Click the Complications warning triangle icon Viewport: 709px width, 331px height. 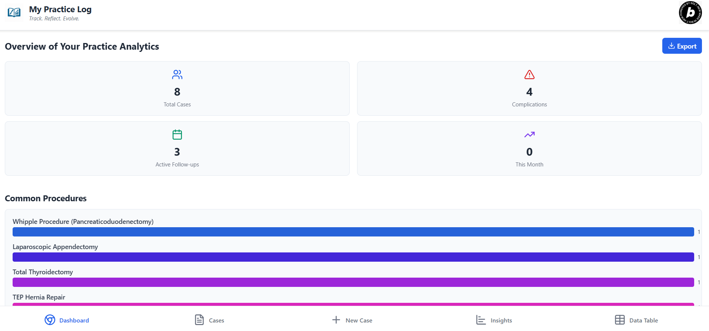coord(530,75)
